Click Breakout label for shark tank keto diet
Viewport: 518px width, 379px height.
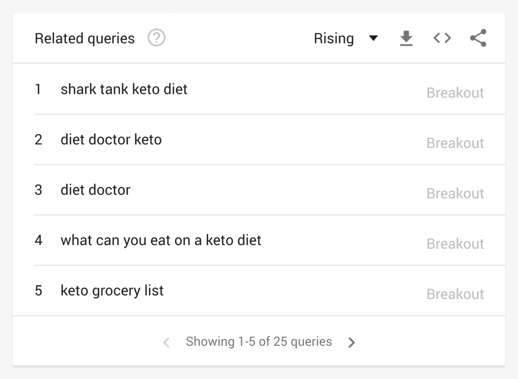pos(455,93)
